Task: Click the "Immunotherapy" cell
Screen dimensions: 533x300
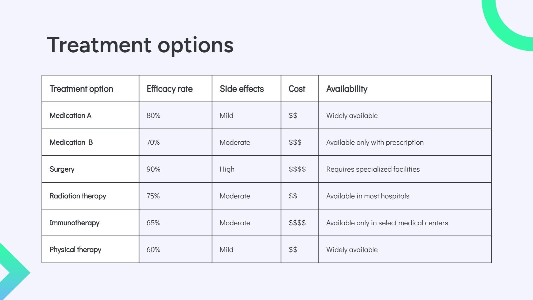Action: [74, 223]
